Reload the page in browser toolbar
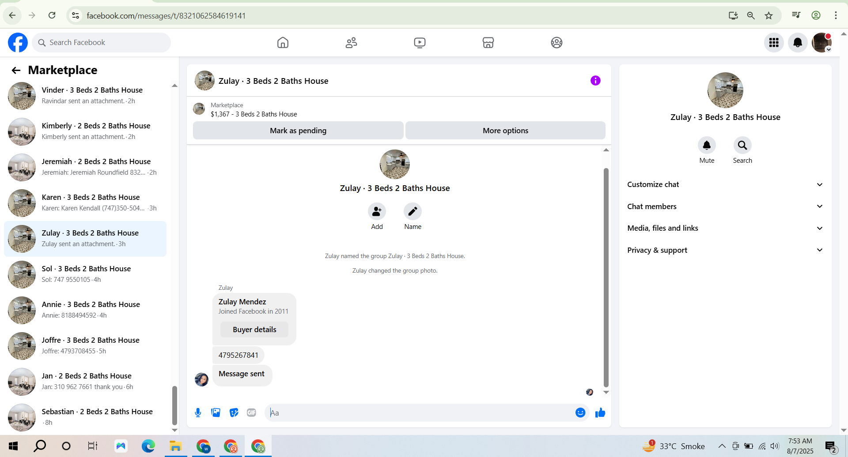This screenshot has height=457, width=848. point(52,15)
